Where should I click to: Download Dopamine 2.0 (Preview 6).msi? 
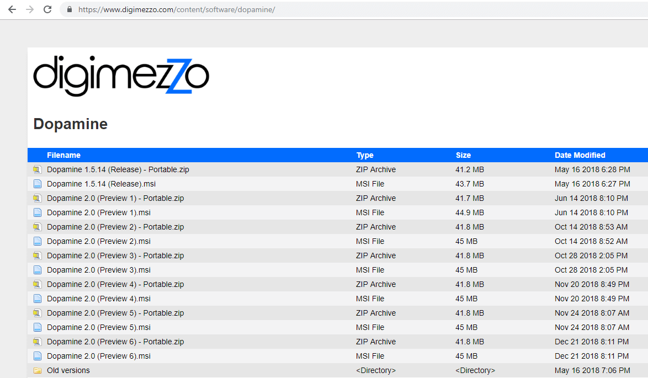98,356
